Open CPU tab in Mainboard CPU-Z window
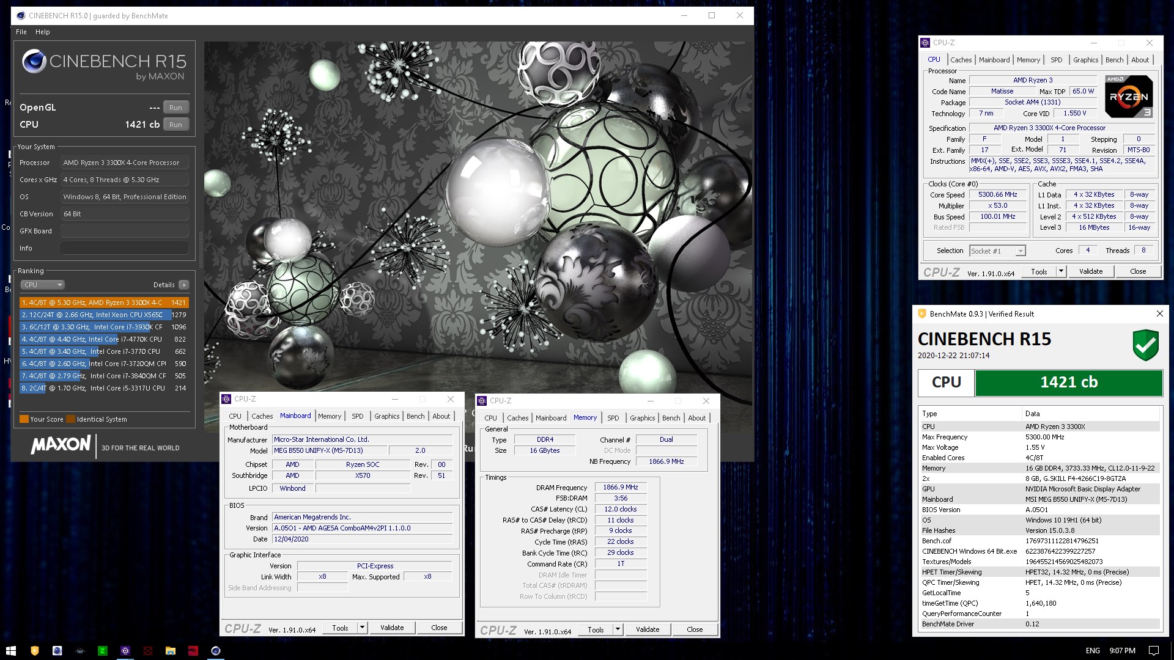Viewport: 1174px width, 660px height. click(x=235, y=416)
